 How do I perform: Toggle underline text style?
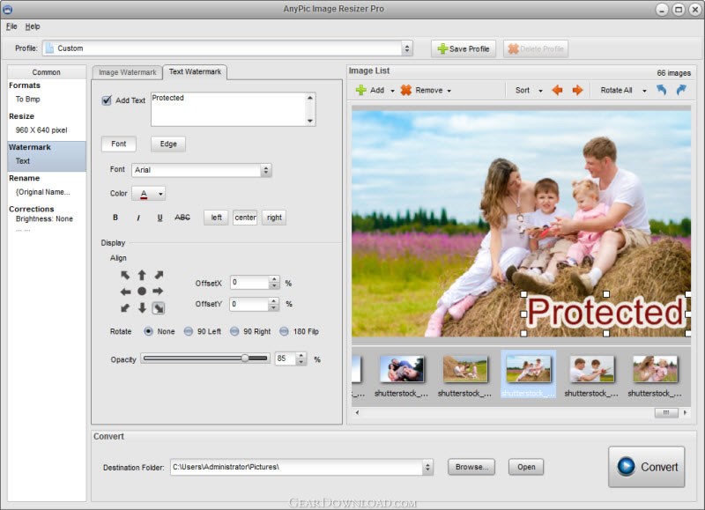160,218
